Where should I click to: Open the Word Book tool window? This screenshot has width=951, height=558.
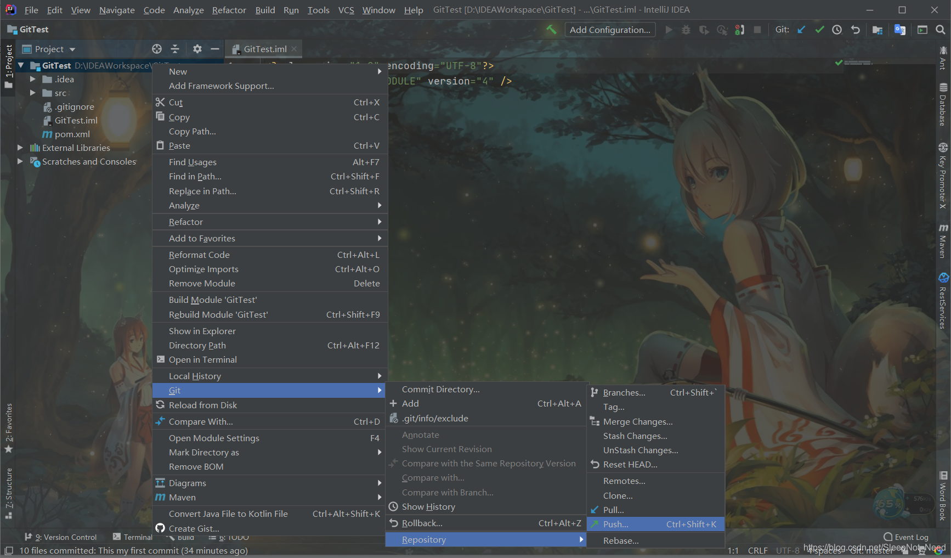(943, 495)
